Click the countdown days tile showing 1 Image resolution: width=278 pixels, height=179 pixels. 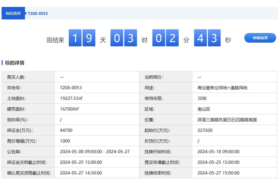point(75,38)
